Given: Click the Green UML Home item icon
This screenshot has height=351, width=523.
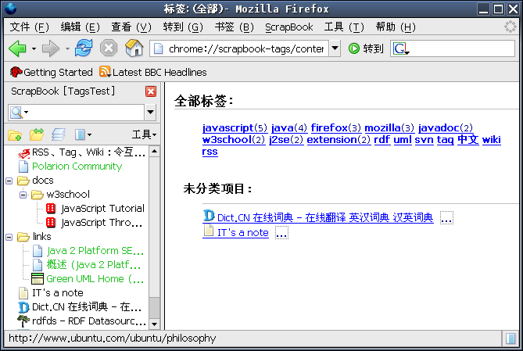Looking at the screenshot, I should coord(38,279).
